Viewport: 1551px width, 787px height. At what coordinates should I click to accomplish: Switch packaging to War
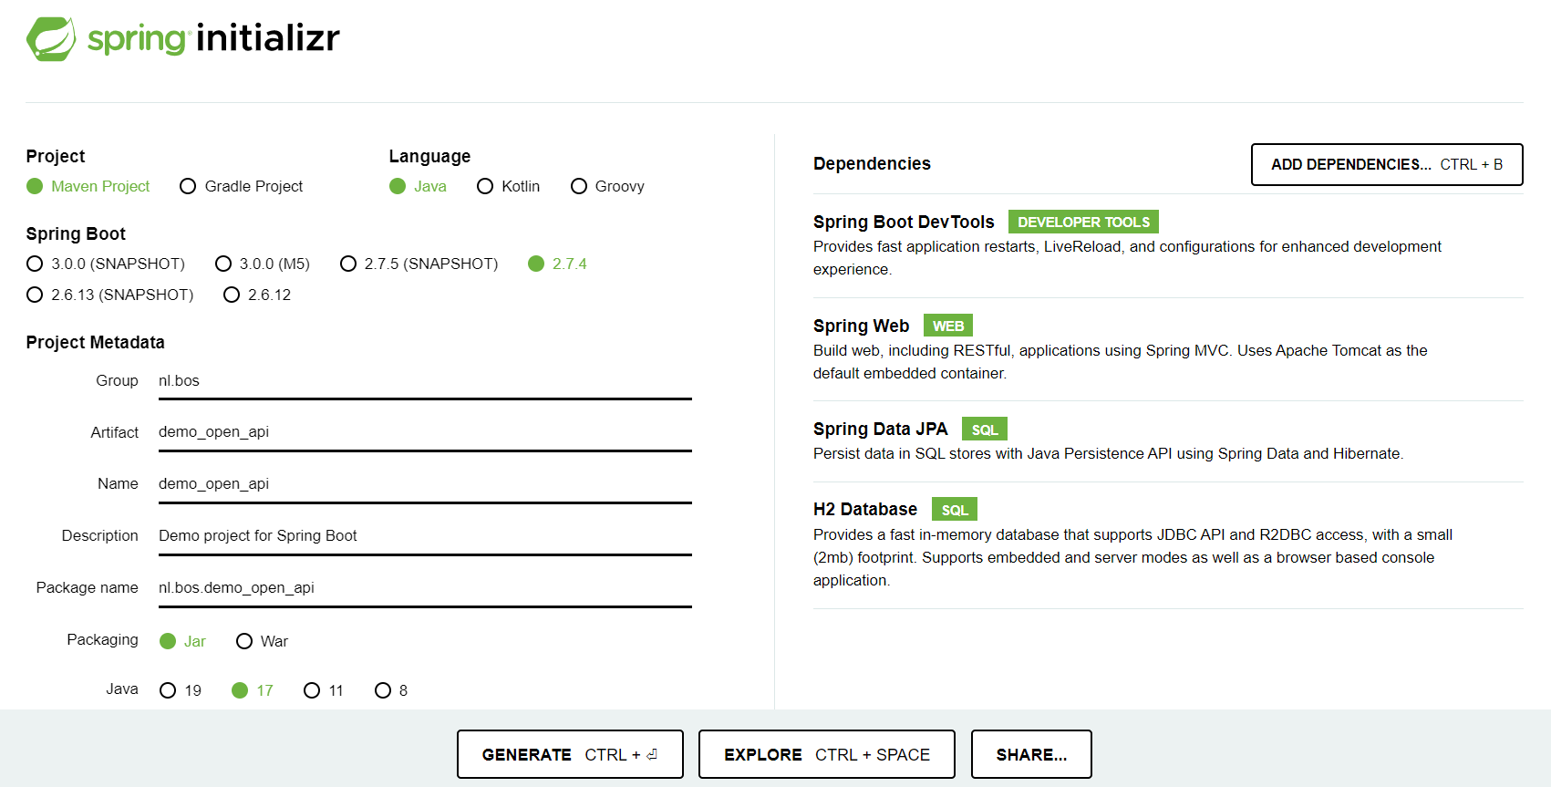click(x=244, y=642)
